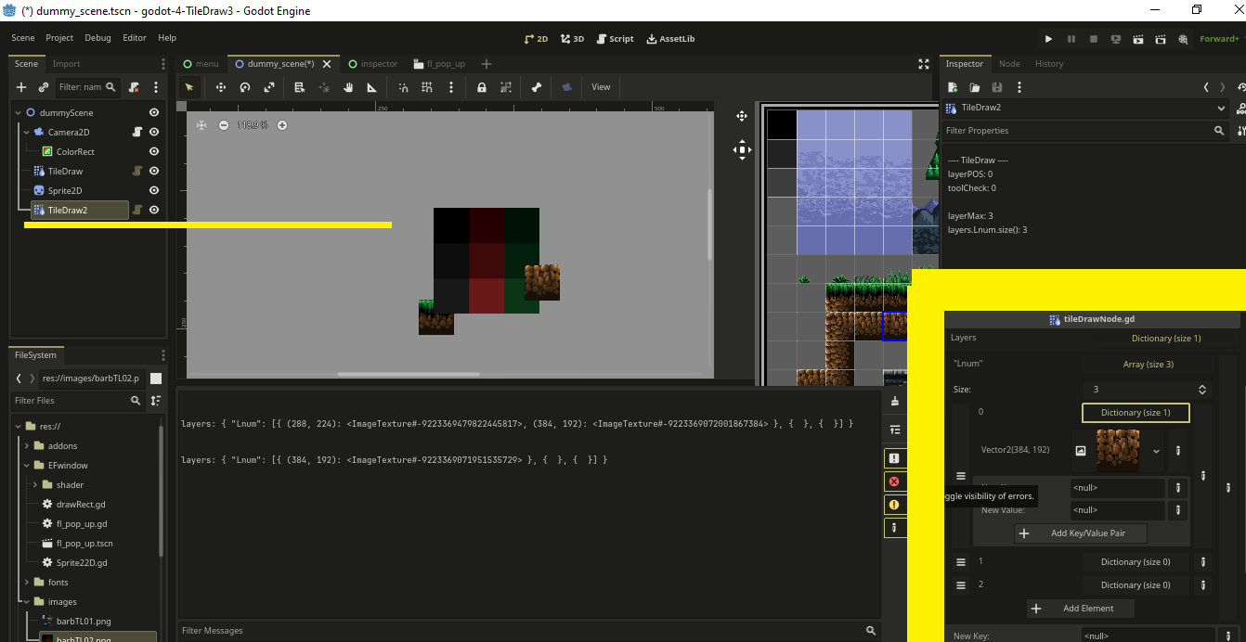Toggle visibility of dummyScene node
This screenshot has height=642, width=1246.
(154, 112)
